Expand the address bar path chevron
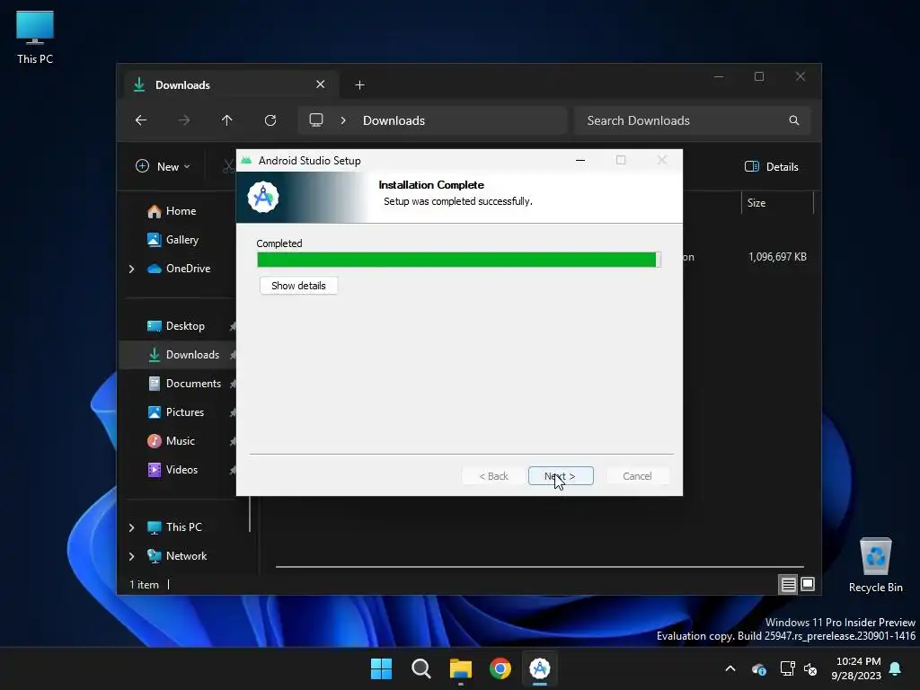 tap(343, 120)
